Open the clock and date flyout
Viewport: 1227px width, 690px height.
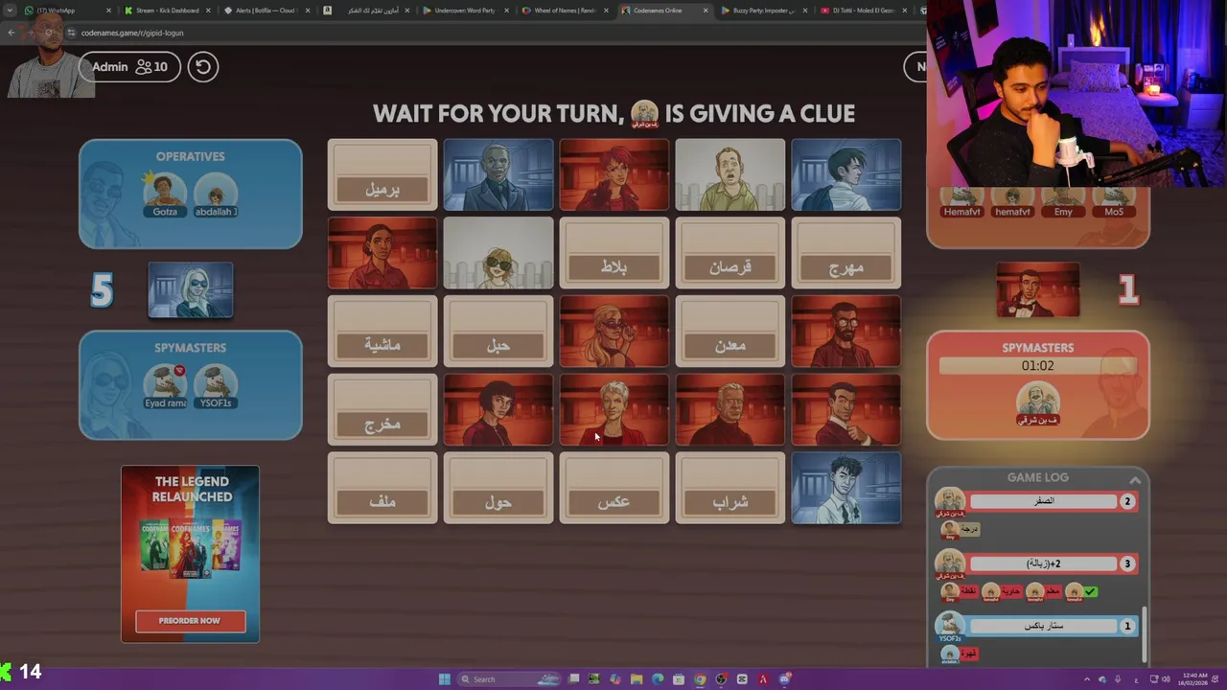click(1194, 679)
